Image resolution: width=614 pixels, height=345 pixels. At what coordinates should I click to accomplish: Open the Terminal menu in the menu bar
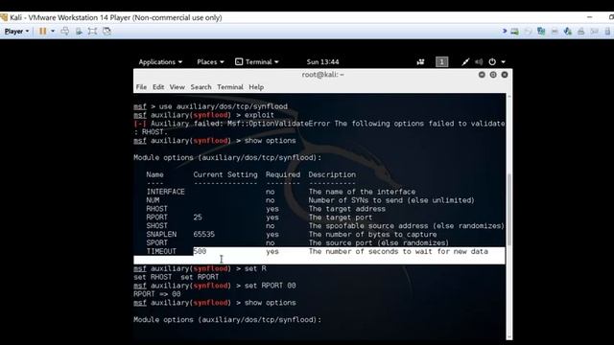point(230,87)
